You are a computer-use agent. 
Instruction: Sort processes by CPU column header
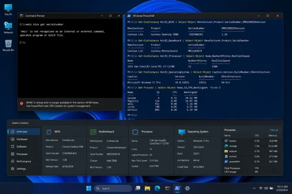tap(257, 135)
